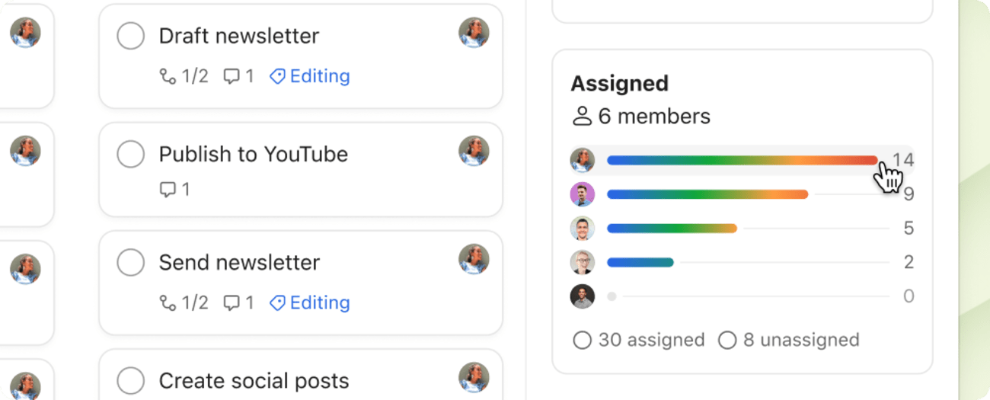Mark Draft newsletter task complete
This screenshot has width=990, height=400.
click(x=131, y=36)
